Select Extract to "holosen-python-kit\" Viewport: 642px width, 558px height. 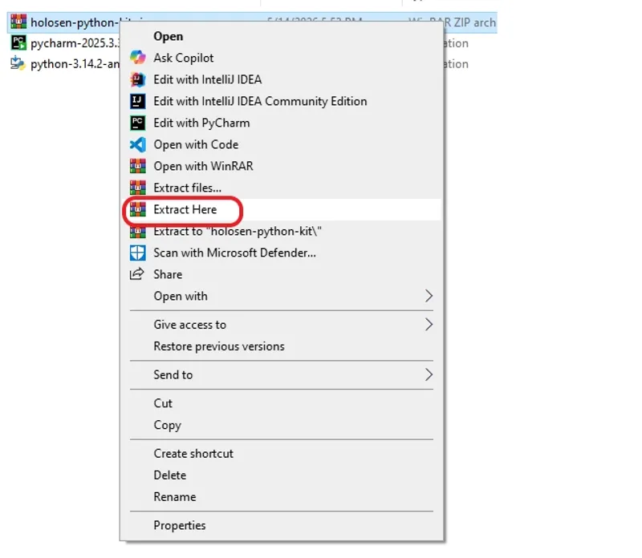pos(282,231)
